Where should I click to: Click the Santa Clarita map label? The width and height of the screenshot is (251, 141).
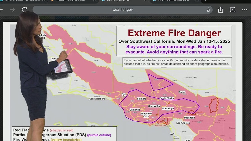(x=167, y=98)
